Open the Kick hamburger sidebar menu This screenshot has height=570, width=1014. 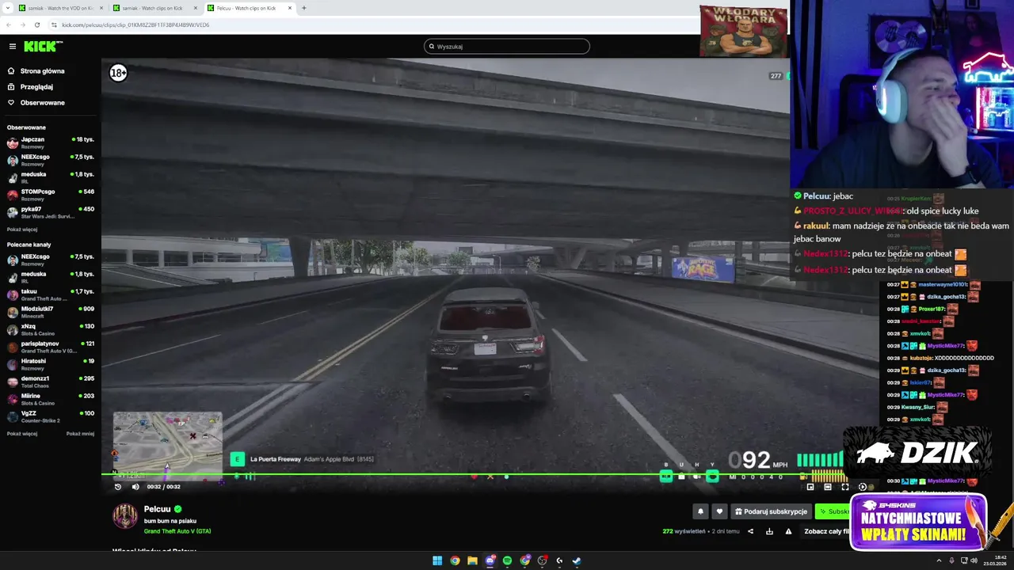12,47
